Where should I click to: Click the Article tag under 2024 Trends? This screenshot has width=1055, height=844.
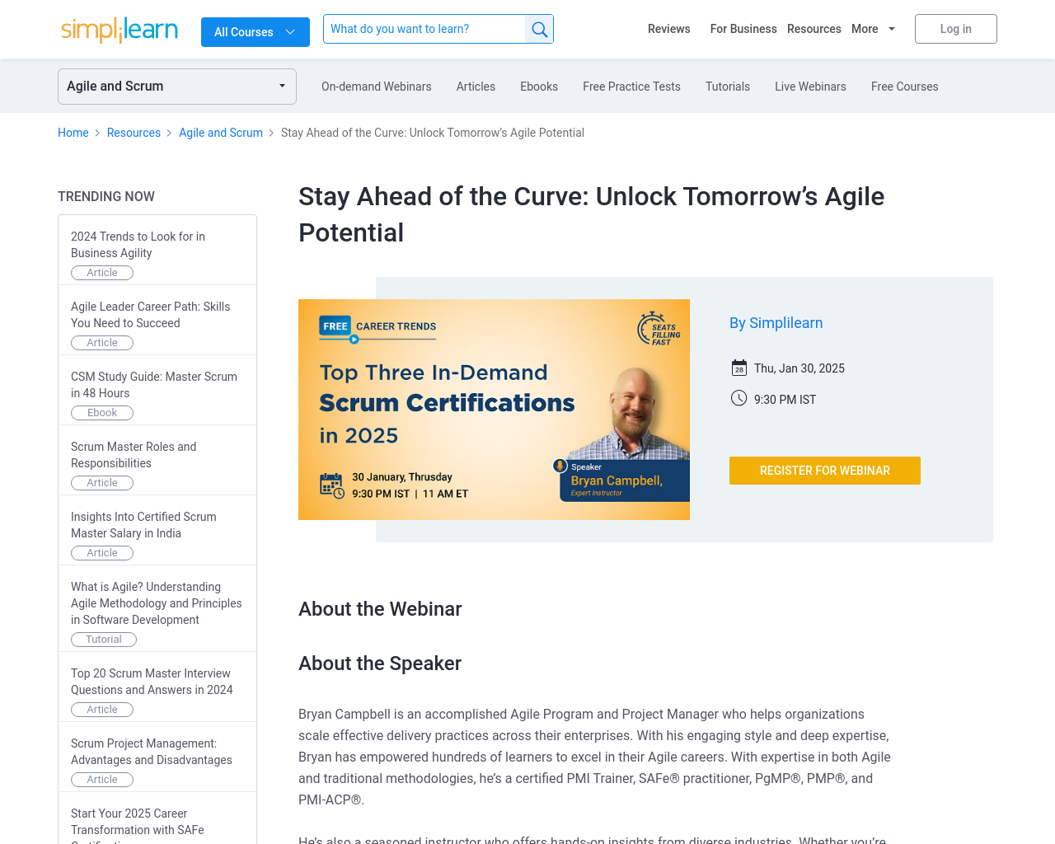pyautogui.click(x=102, y=273)
